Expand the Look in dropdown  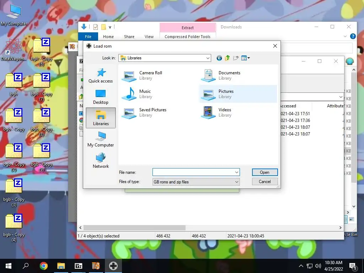point(208,58)
